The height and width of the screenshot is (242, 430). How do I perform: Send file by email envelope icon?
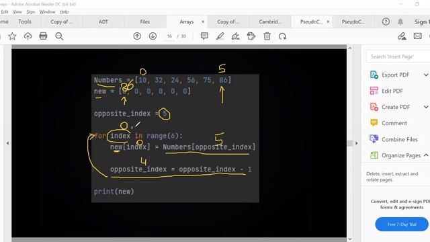[x=418, y=36]
